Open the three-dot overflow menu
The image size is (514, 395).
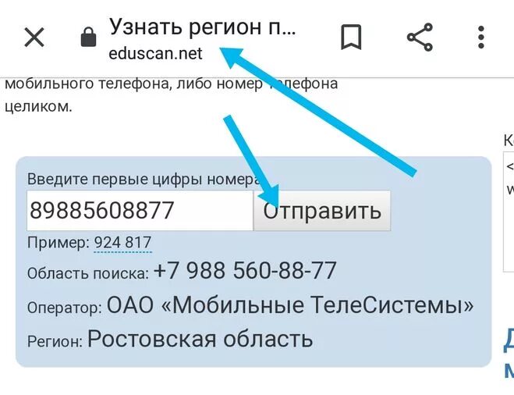click(x=481, y=37)
